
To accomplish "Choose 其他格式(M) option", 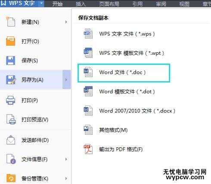I will coord(113,130).
